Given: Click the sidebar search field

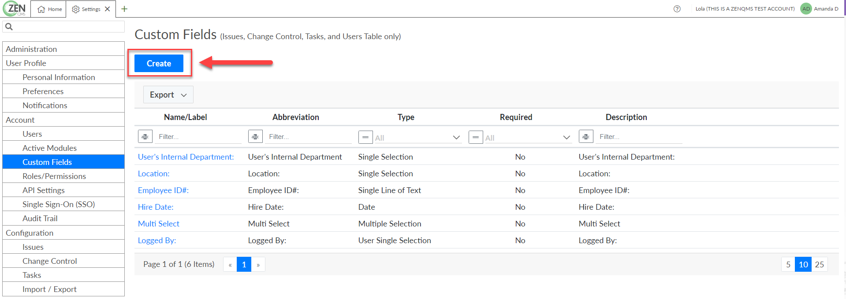Looking at the screenshot, I should click(63, 27).
